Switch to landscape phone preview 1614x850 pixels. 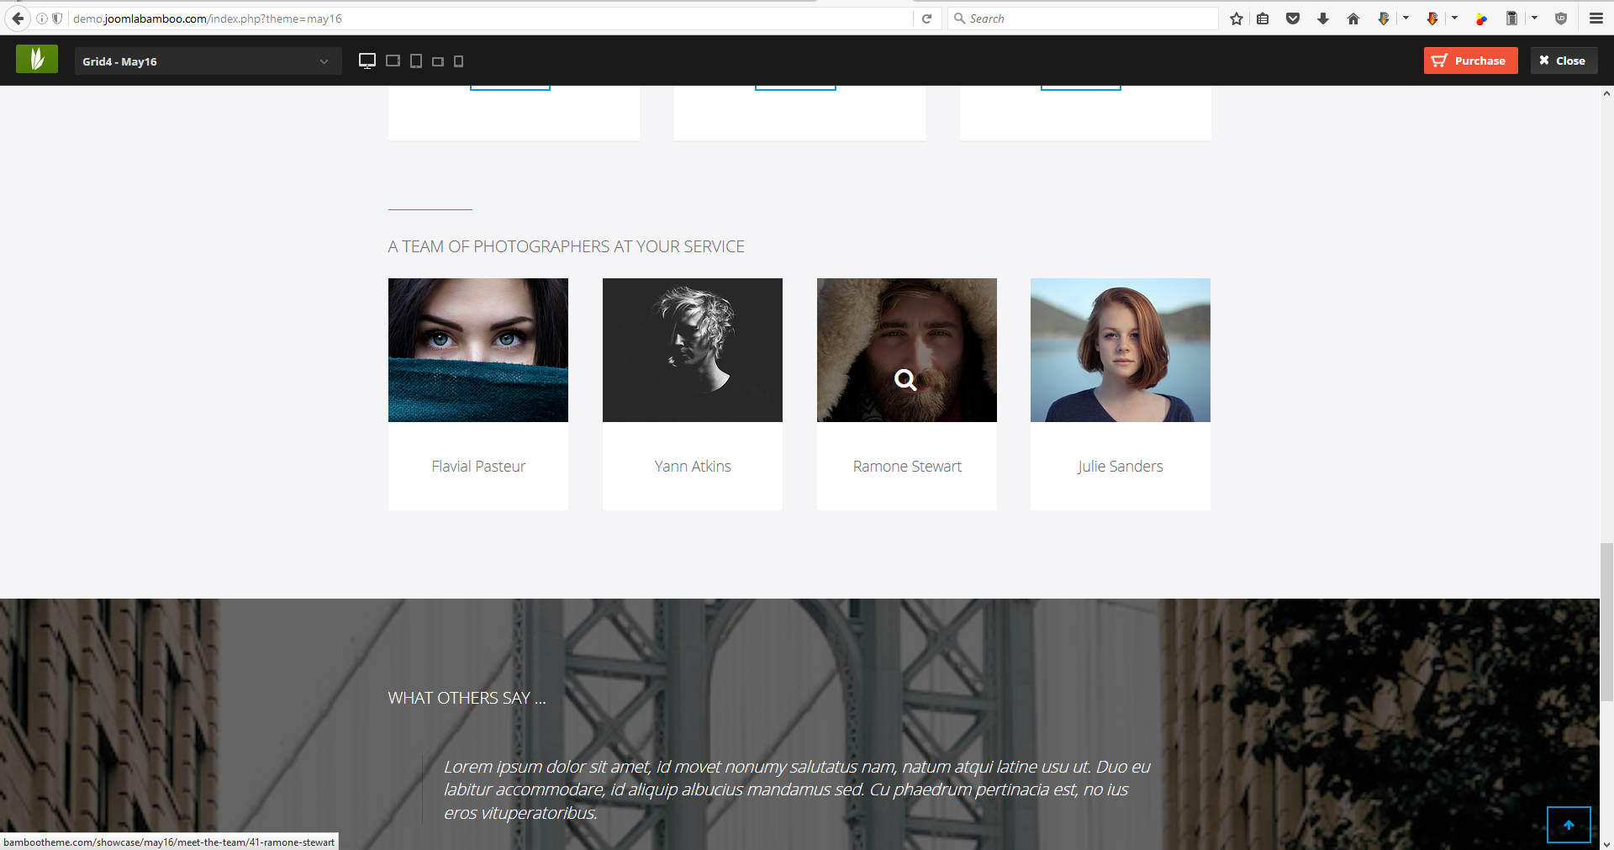[x=437, y=61]
